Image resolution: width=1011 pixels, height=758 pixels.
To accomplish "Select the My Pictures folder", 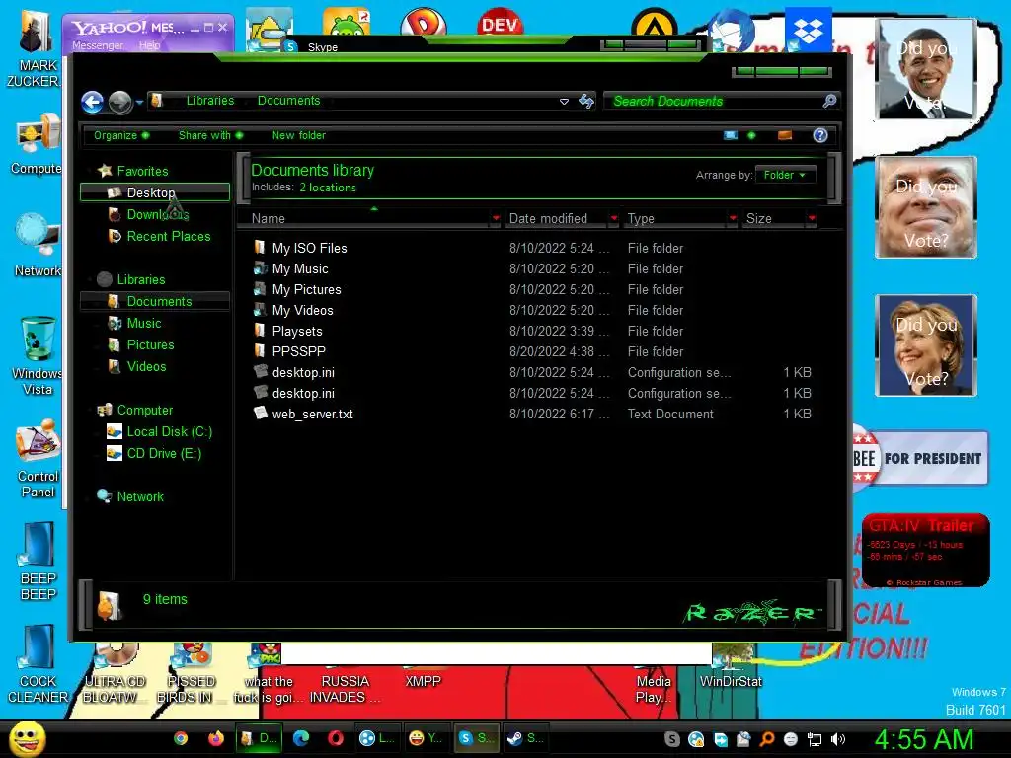I will [x=306, y=289].
